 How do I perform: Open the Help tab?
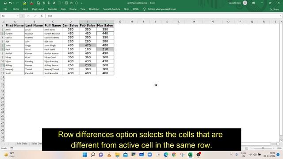coord(126,9)
